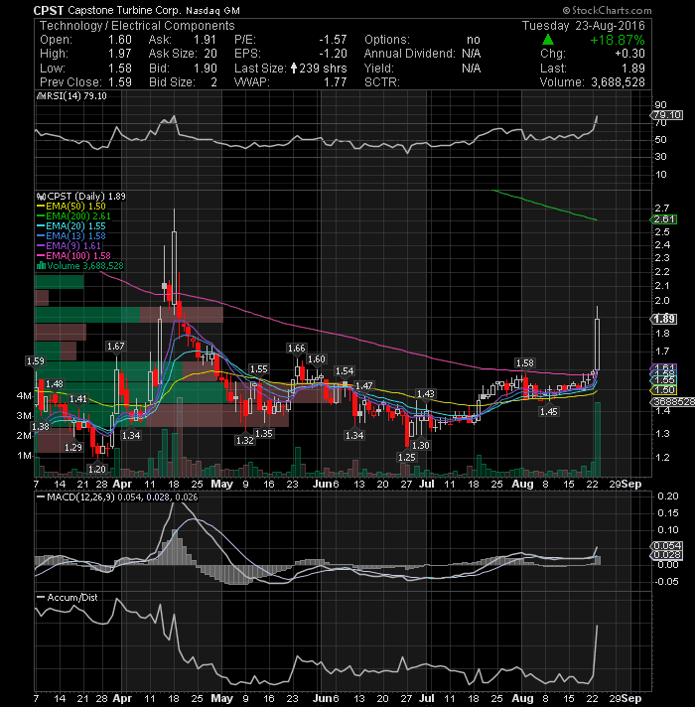
Task: Select the EMA(200) 2.61 legend entry
Action: (x=73, y=216)
